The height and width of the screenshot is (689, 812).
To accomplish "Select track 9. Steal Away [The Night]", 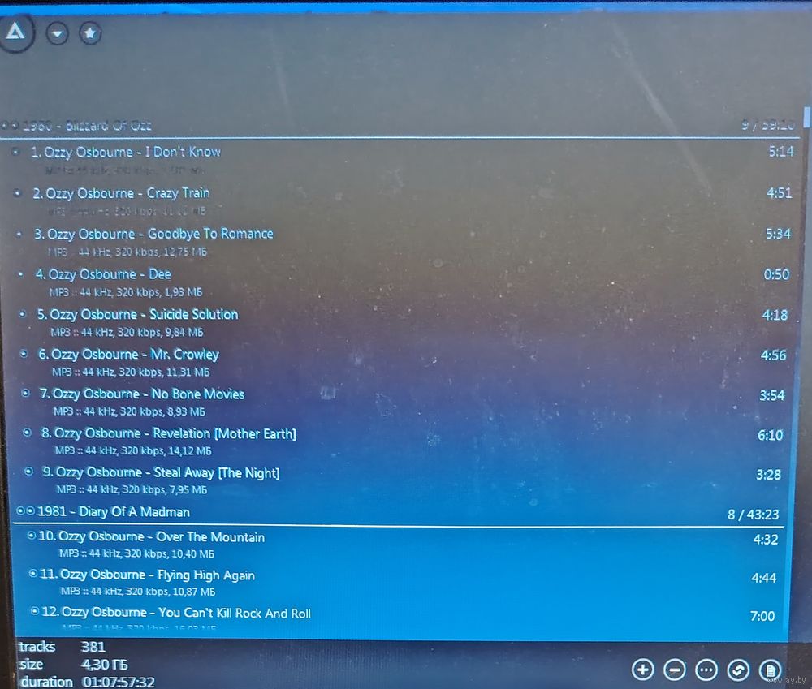I will tap(161, 472).
